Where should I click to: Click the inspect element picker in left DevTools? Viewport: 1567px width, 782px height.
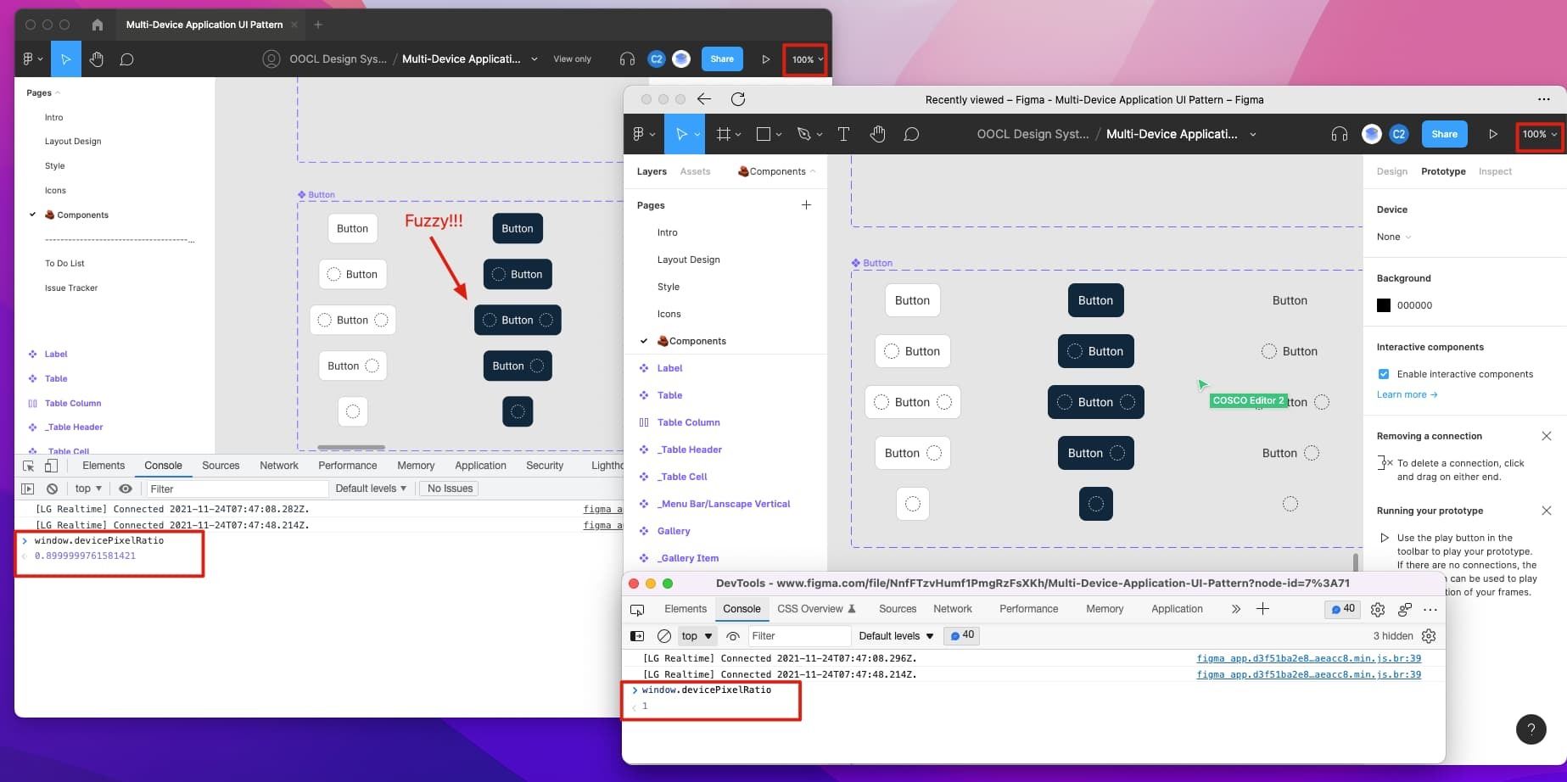(29, 466)
